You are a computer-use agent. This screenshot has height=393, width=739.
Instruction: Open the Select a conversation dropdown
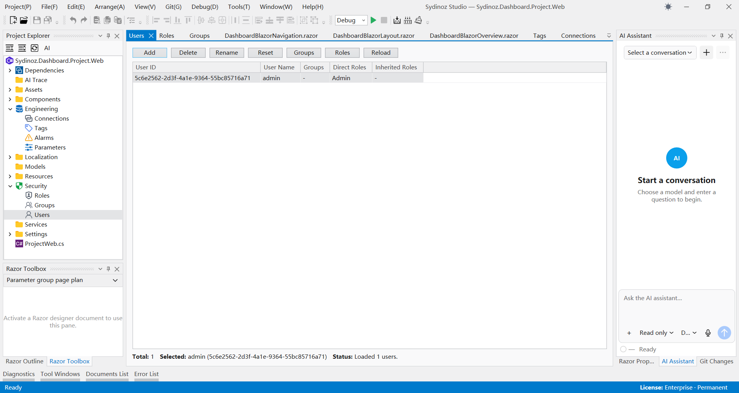pyautogui.click(x=660, y=52)
